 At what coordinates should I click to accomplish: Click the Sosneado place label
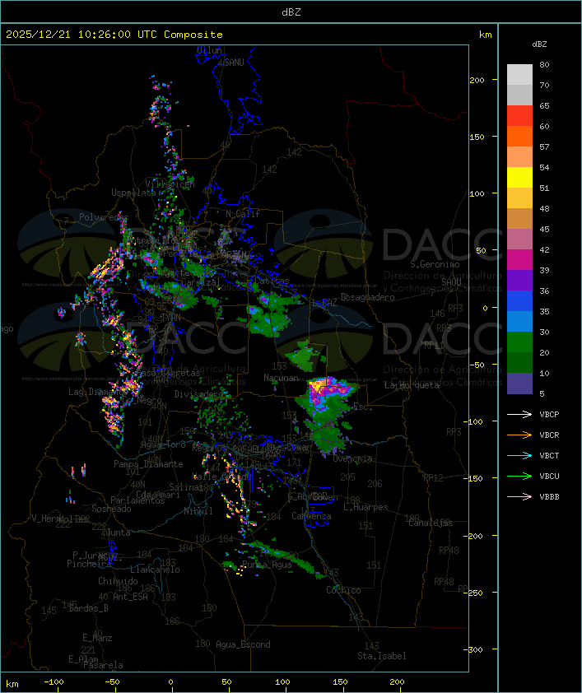point(111,509)
